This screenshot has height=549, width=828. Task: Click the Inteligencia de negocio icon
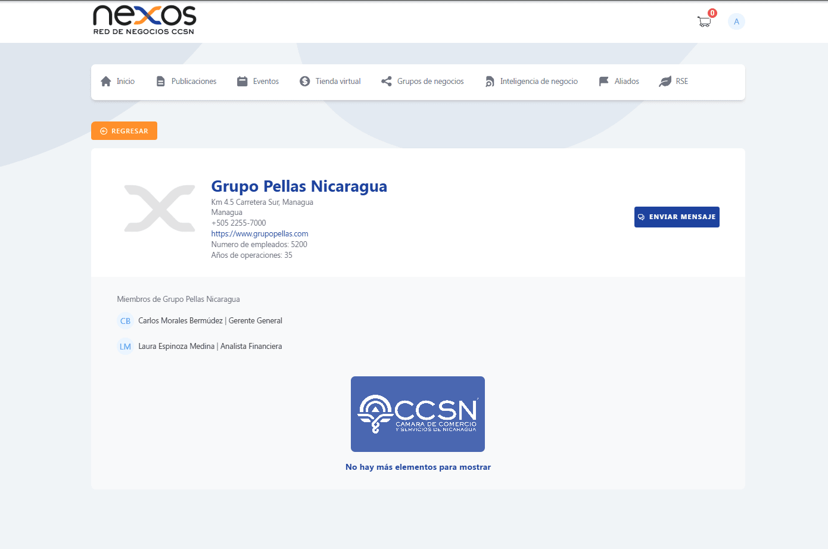(x=490, y=82)
